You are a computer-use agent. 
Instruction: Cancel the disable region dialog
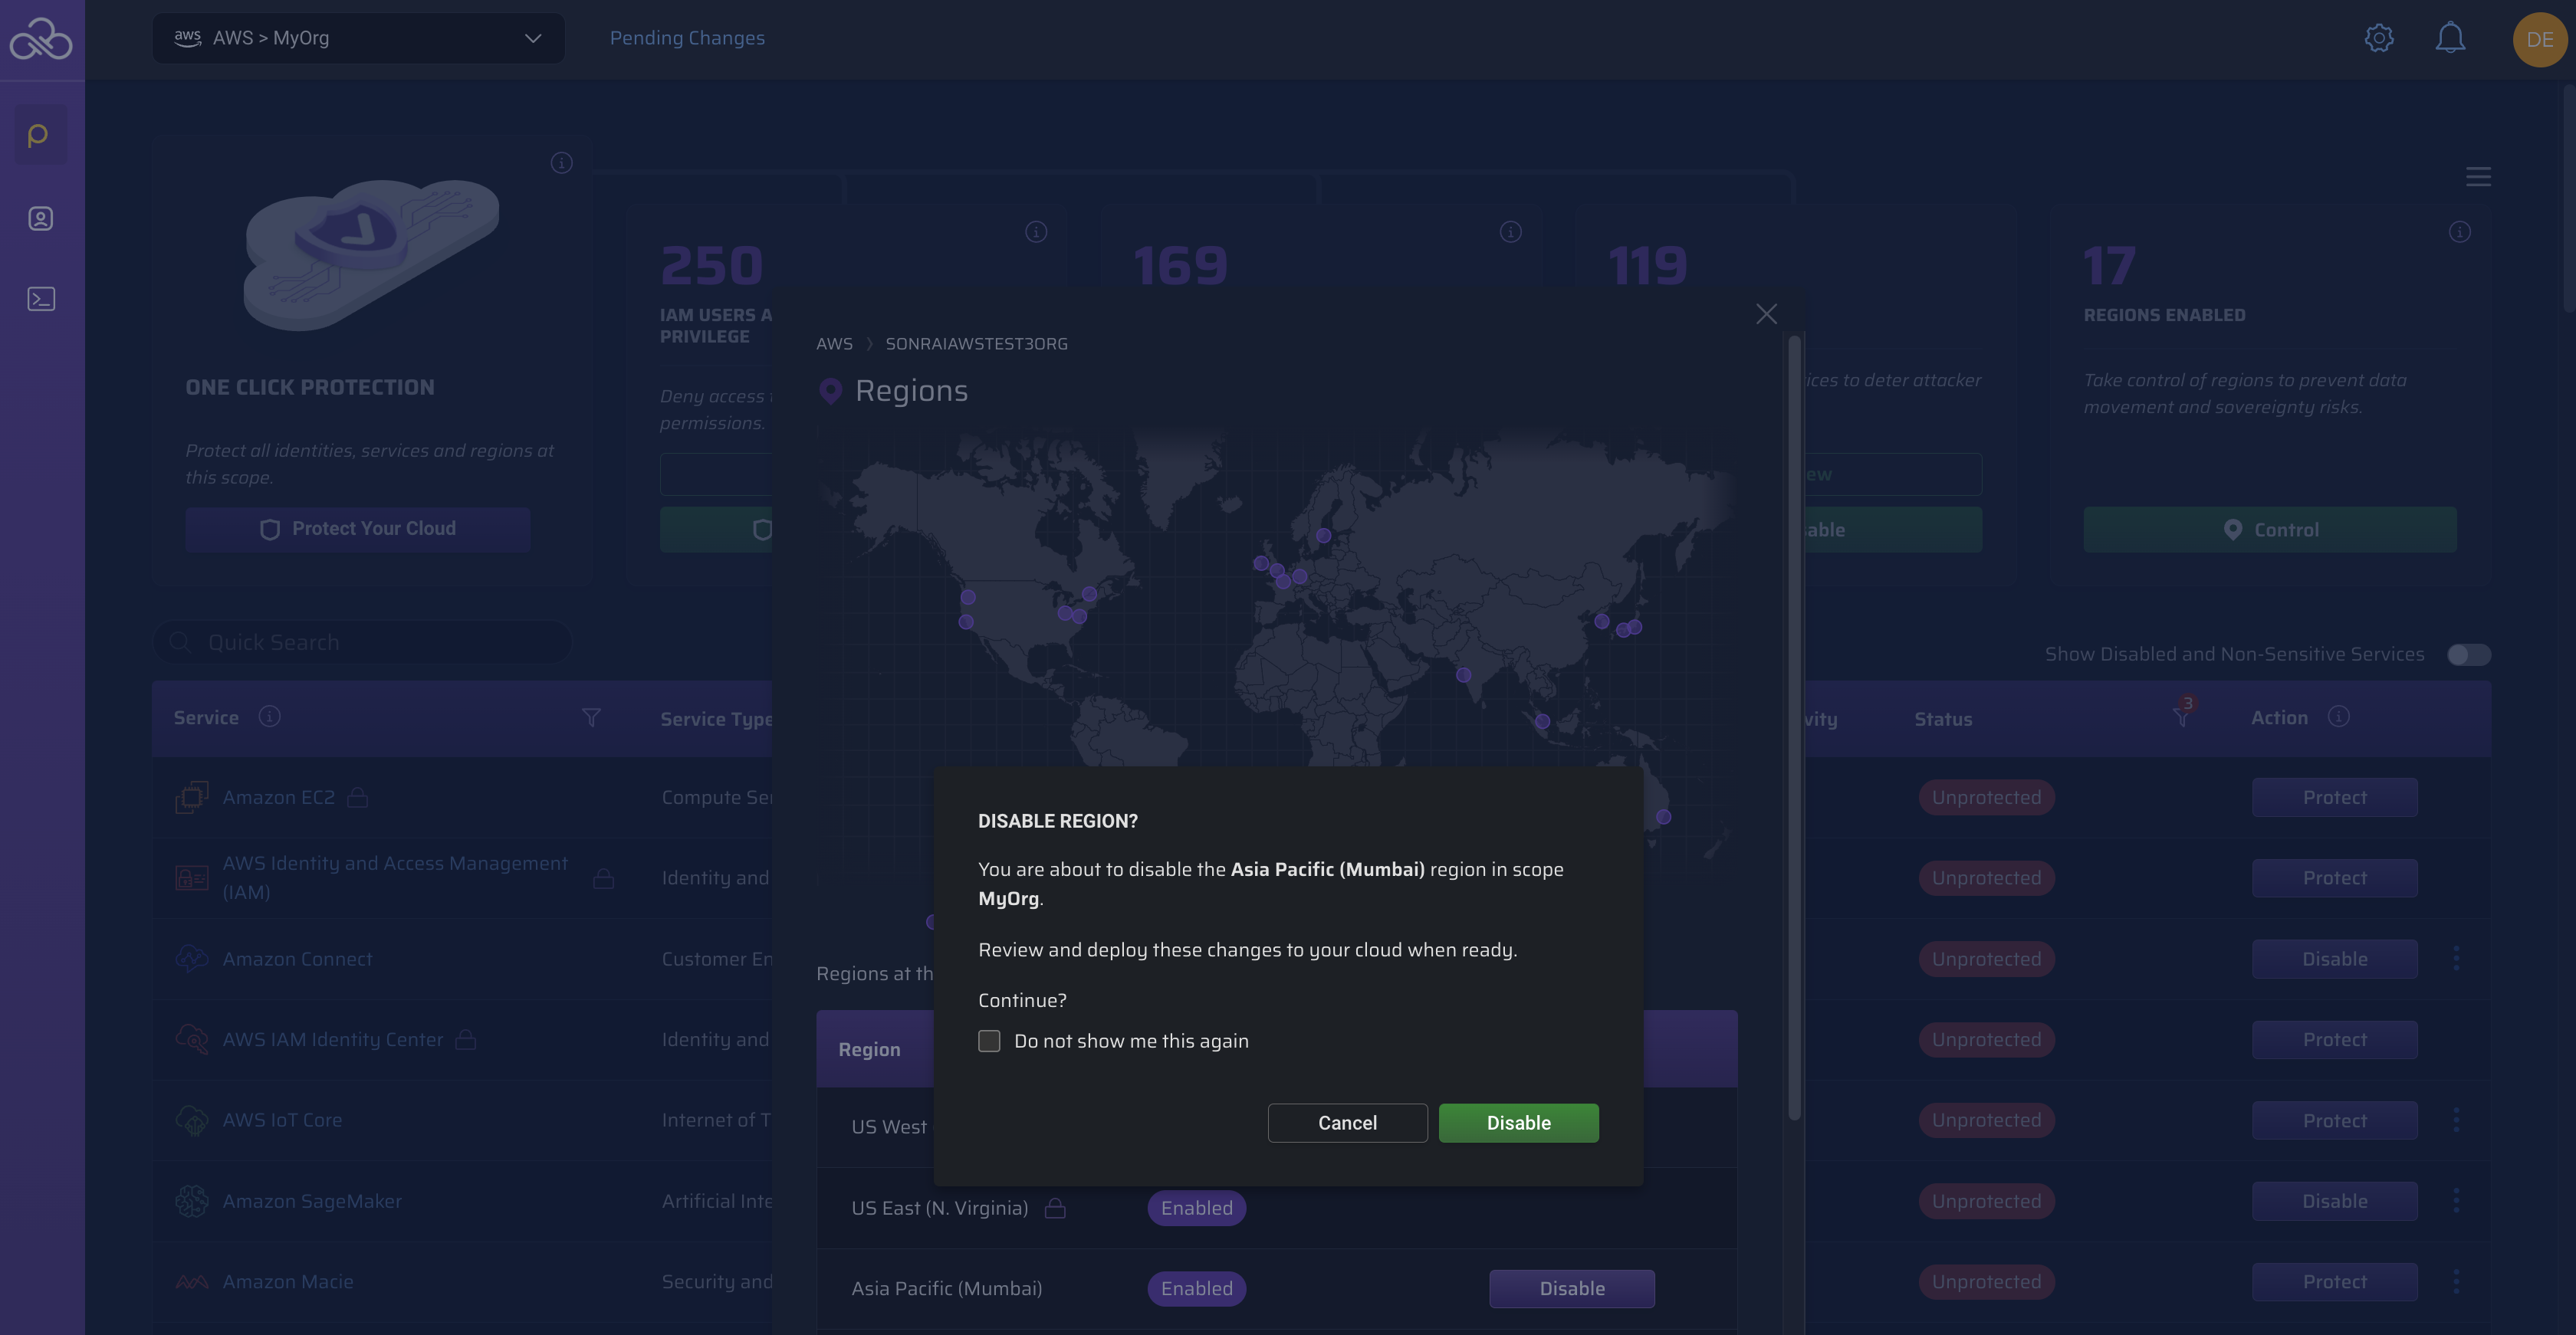(x=1347, y=1122)
